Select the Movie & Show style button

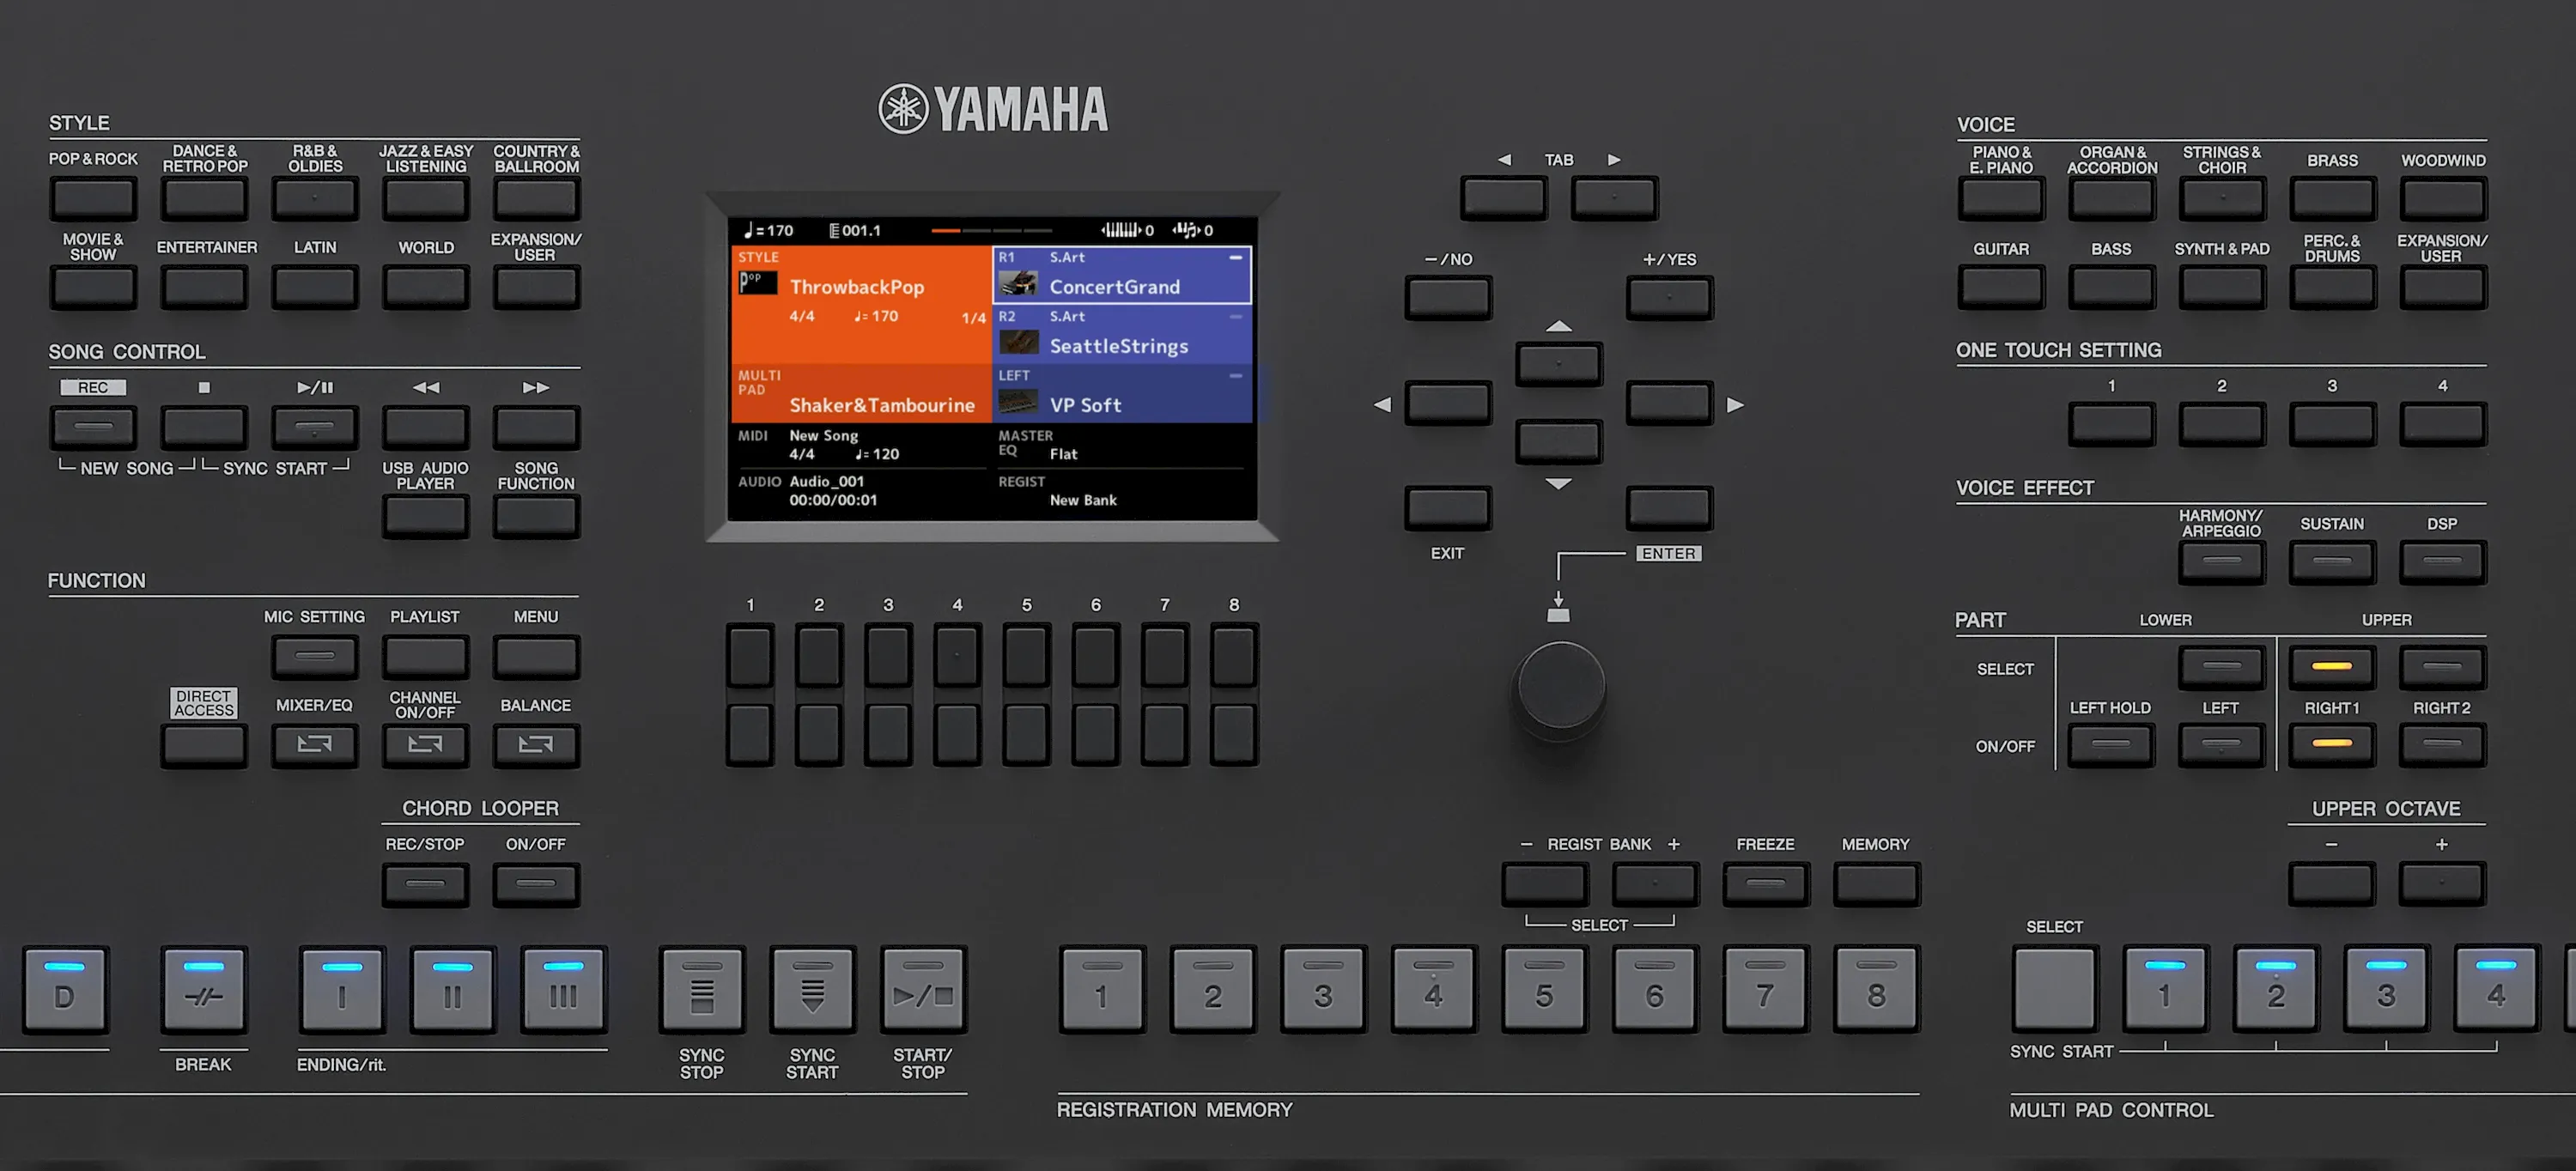pos(93,287)
